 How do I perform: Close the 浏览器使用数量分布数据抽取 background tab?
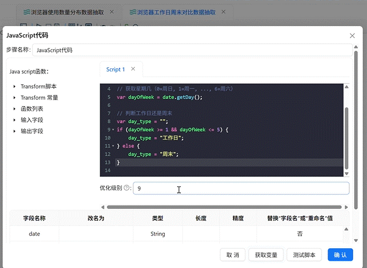(112, 12)
